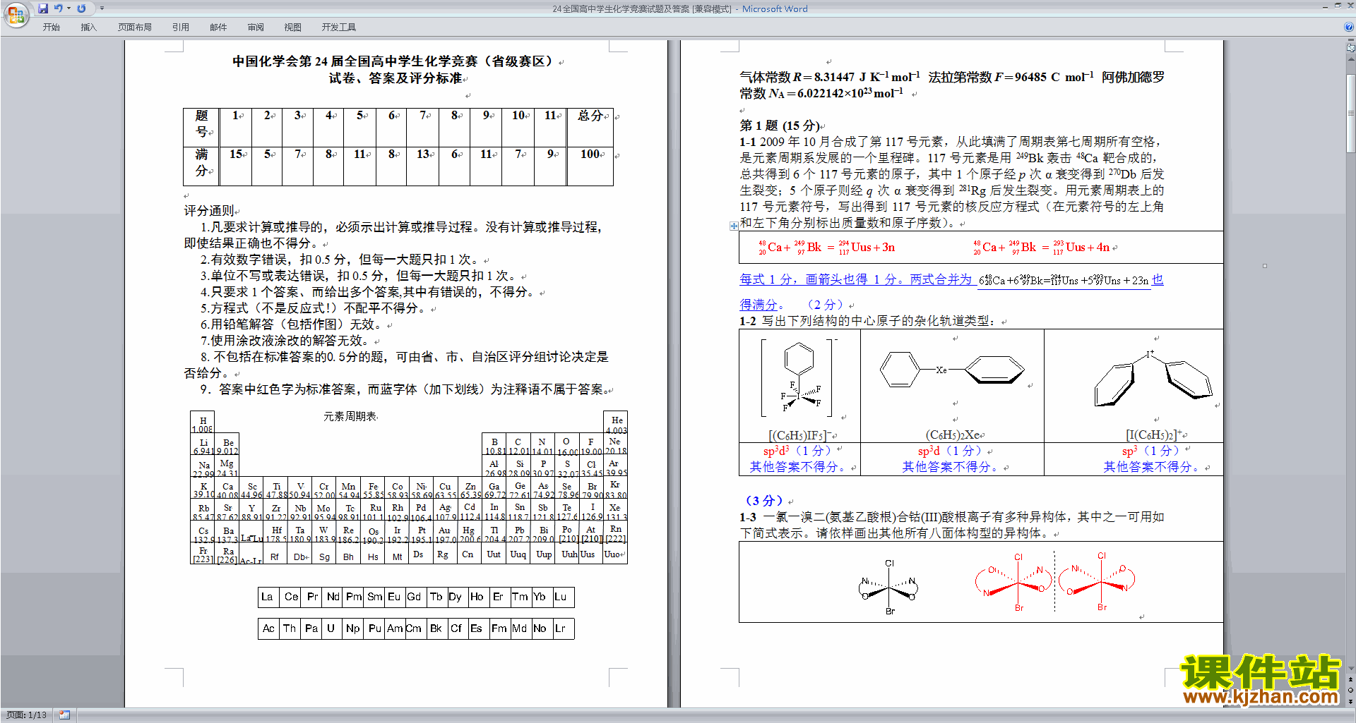
Task: Click the 评分通则 heading
Action: [x=209, y=211]
